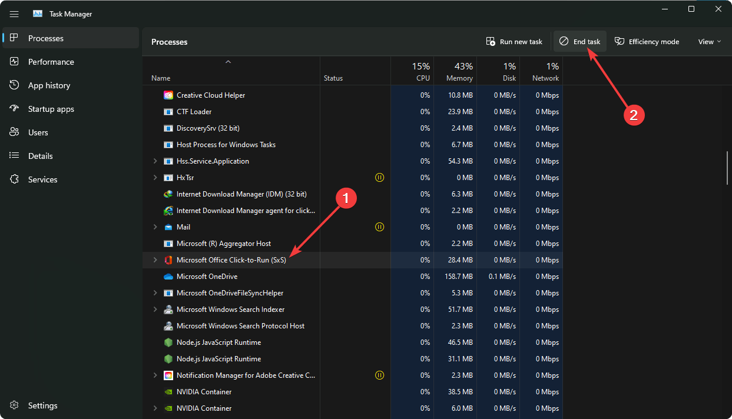
Task: Expand the Notification Manager for Adobe group
Action: click(x=155, y=375)
